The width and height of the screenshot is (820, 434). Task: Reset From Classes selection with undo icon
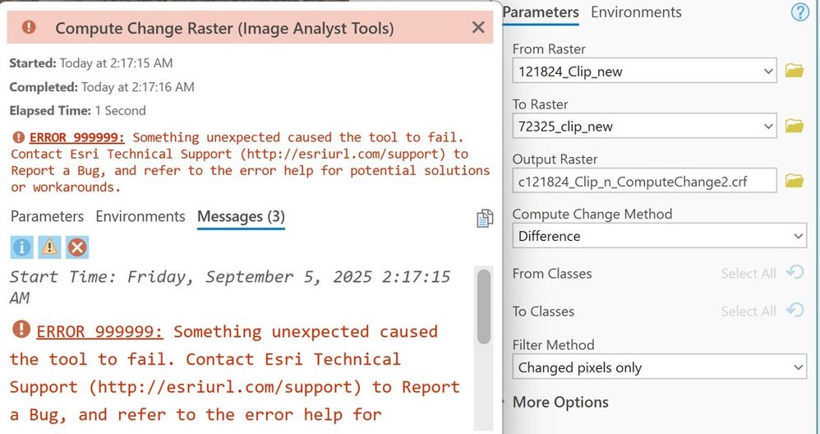pyautogui.click(x=795, y=273)
